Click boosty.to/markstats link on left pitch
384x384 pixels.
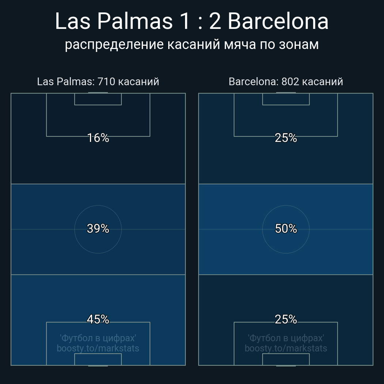click(x=98, y=348)
